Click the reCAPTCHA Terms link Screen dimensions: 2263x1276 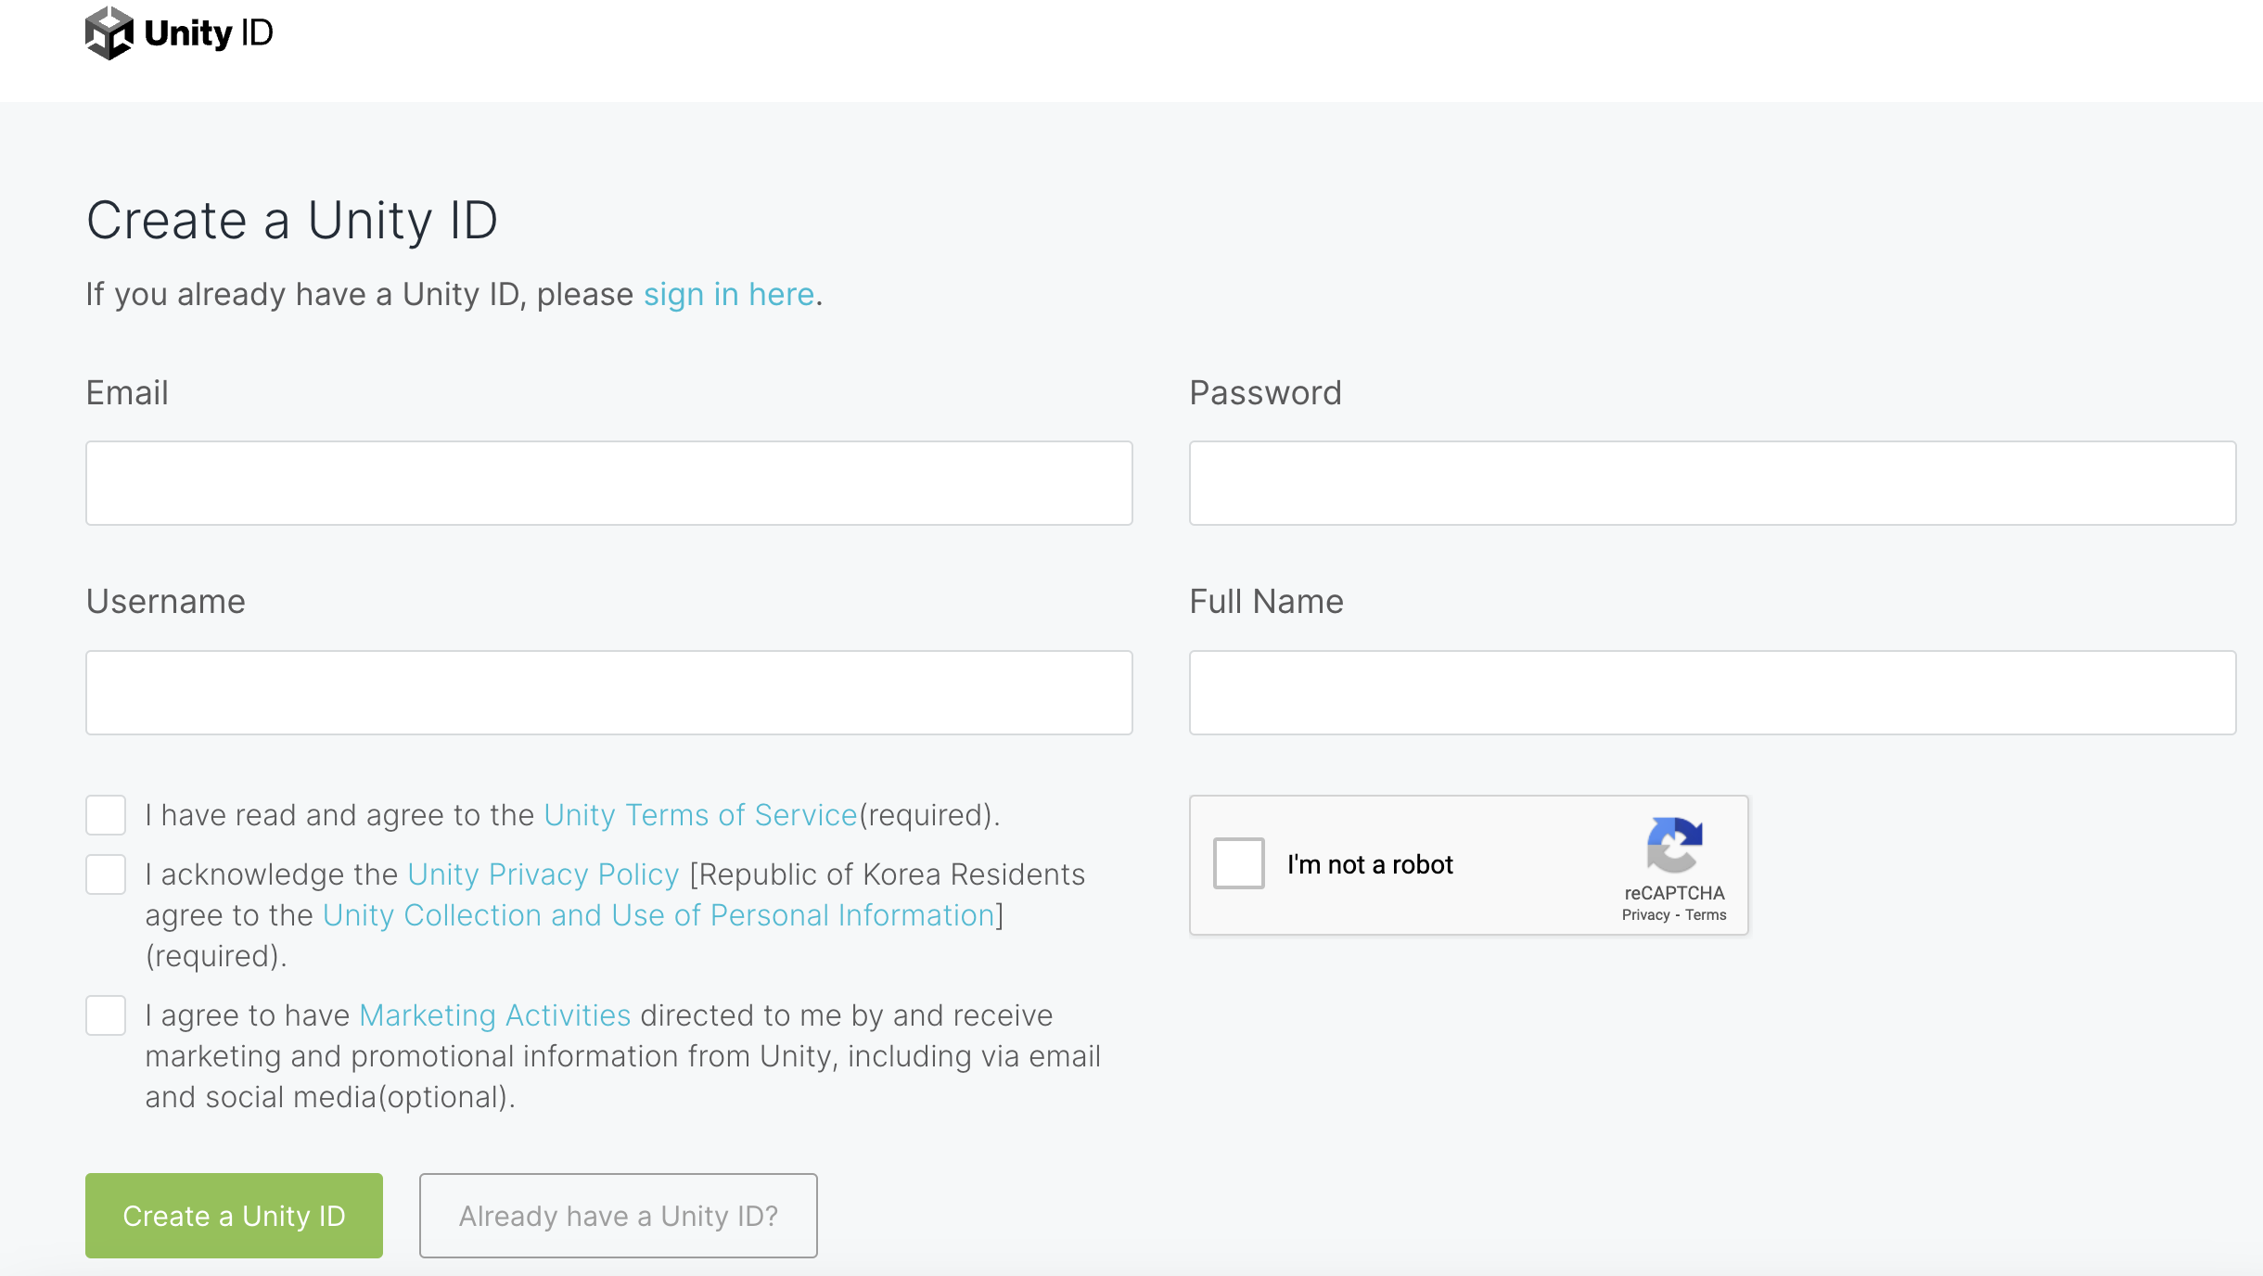coord(1707,913)
